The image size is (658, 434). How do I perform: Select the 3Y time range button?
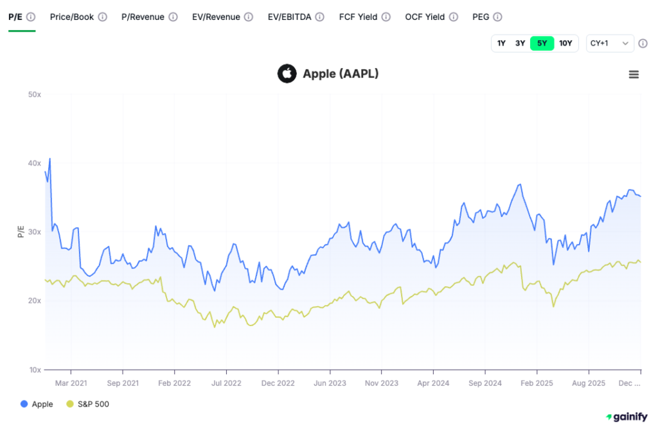coord(520,43)
